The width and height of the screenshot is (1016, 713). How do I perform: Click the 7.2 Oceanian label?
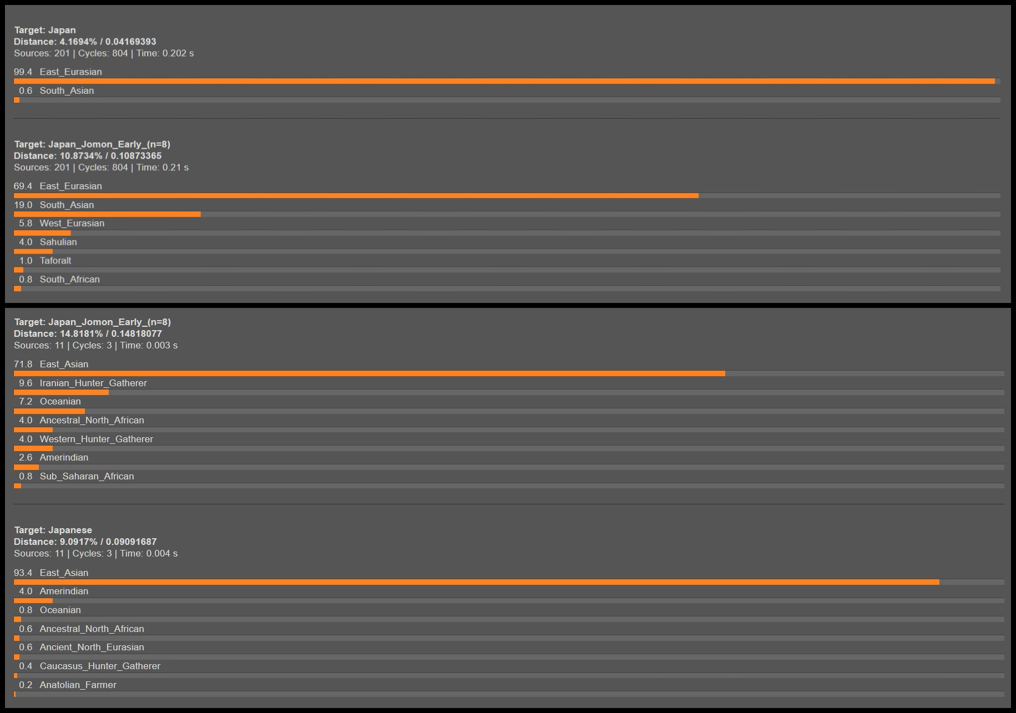click(50, 401)
